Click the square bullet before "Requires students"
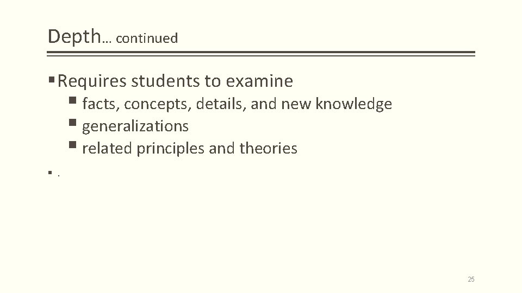522x293 pixels. click(52, 80)
